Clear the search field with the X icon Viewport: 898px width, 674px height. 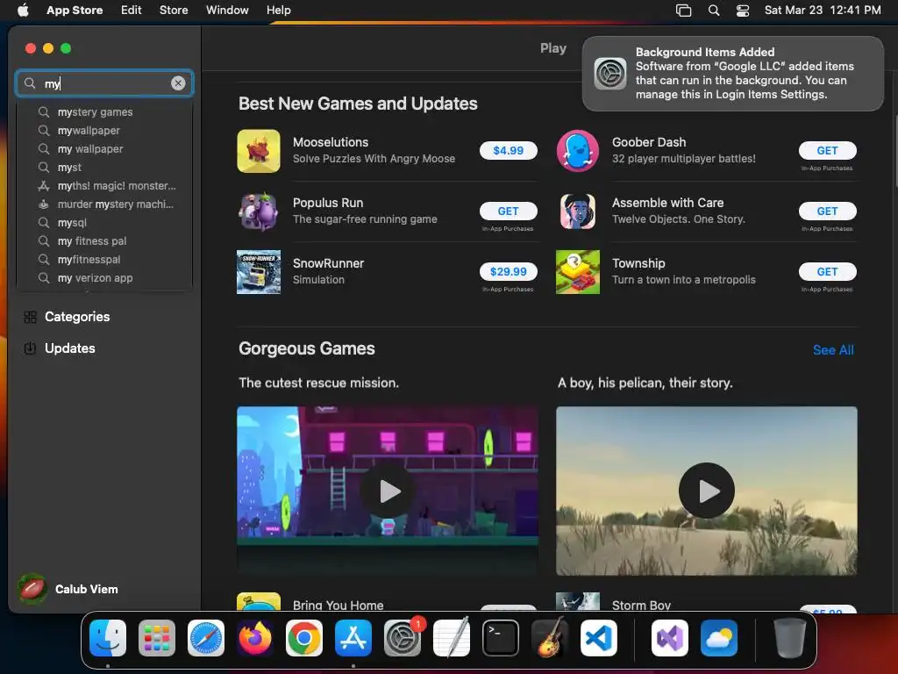(178, 83)
